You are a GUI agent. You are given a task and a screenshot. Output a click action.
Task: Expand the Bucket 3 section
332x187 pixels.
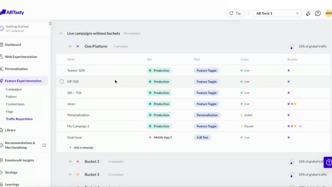tap(70, 174)
